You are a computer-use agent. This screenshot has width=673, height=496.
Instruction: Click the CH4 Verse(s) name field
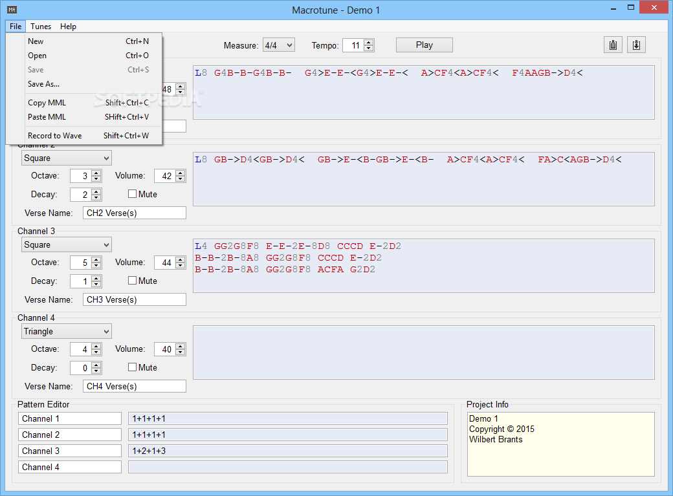tap(135, 386)
